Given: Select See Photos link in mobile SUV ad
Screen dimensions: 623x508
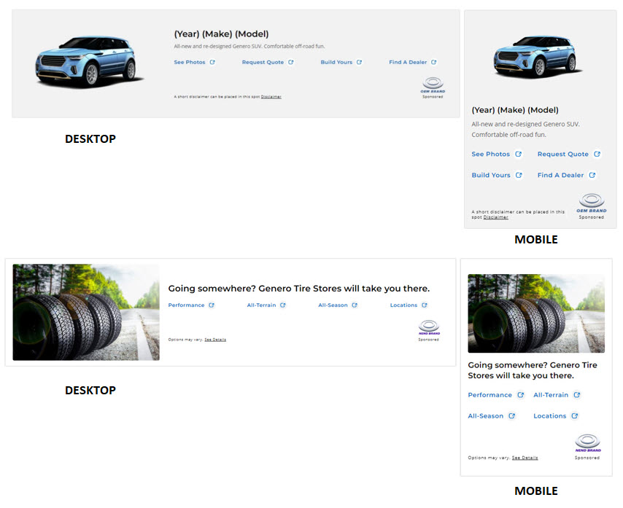Looking at the screenshot, I should click(x=490, y=155).
